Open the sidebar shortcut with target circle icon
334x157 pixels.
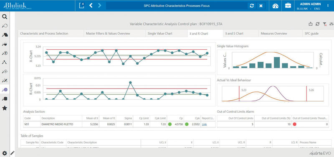pos(5,71)
